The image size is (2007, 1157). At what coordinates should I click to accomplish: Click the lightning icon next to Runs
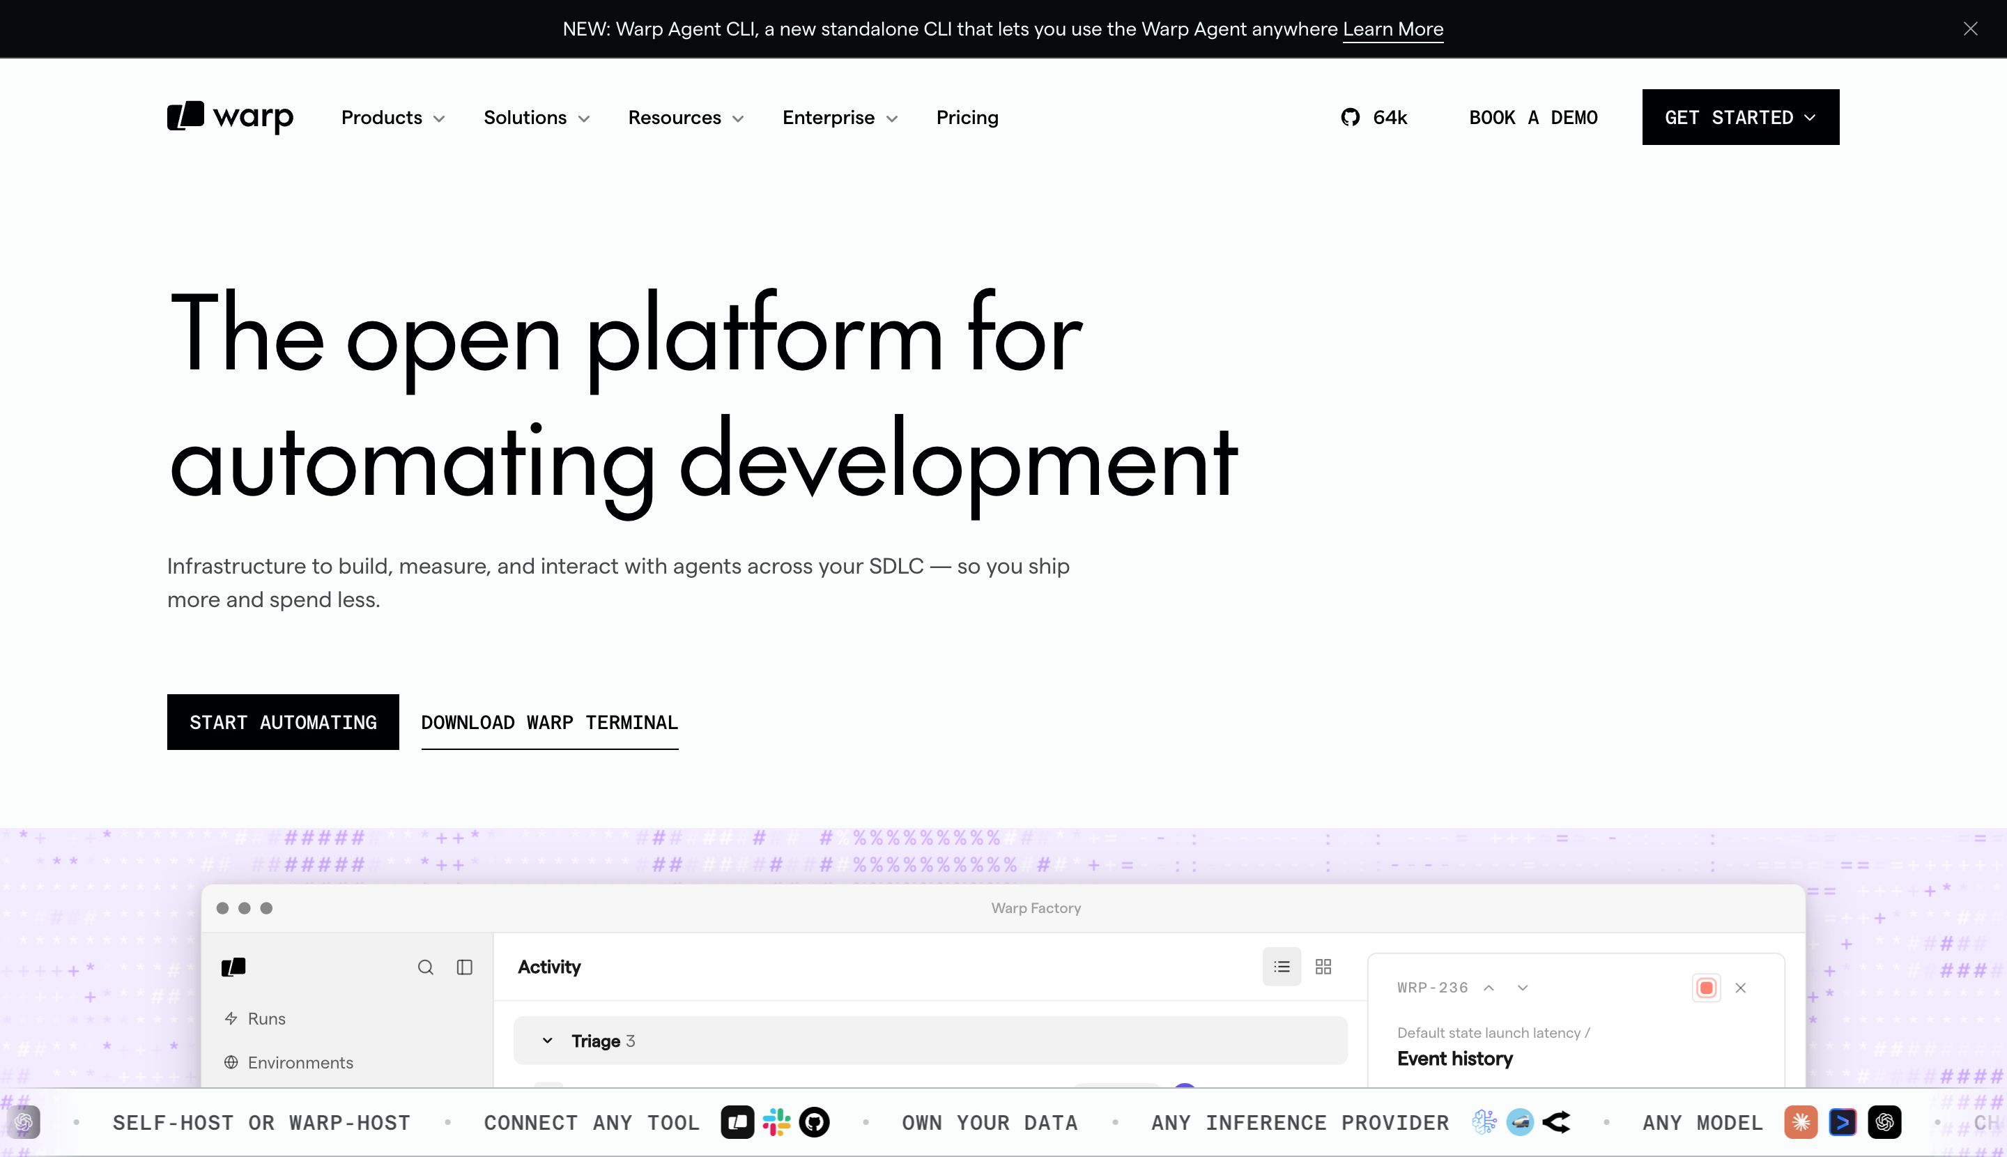coord(231,1018)
